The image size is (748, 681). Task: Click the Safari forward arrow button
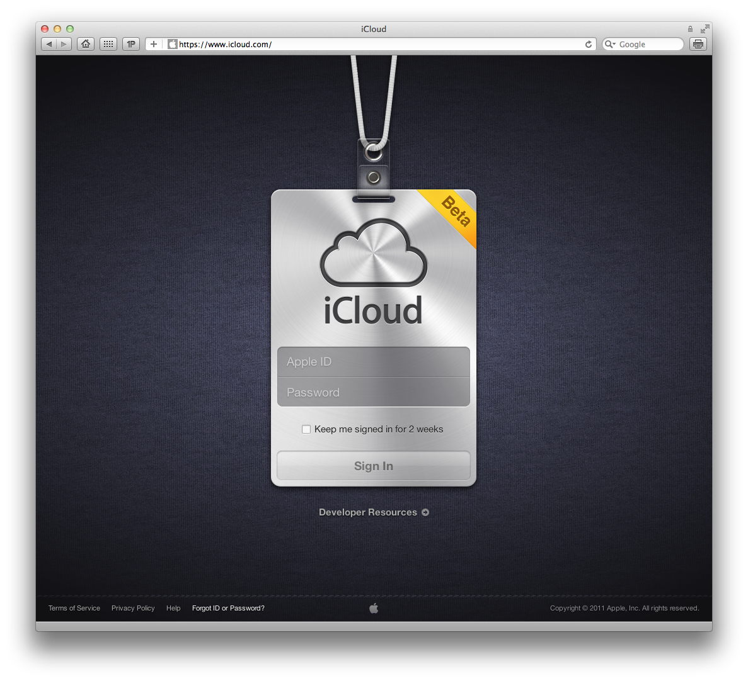(x=64, y=44)
